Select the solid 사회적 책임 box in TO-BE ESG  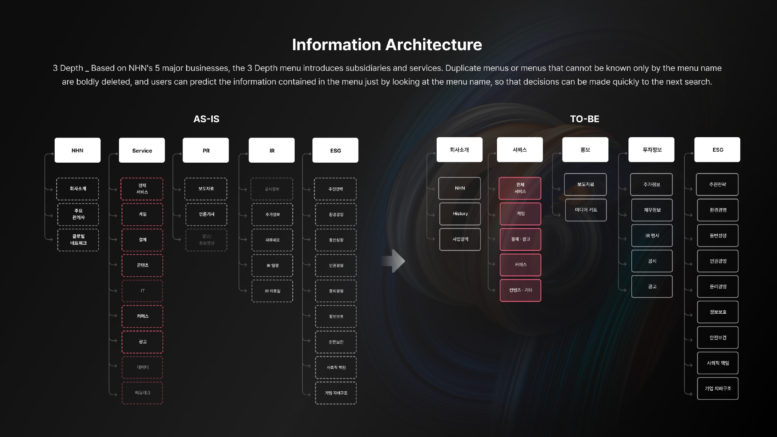coord(718,363)
